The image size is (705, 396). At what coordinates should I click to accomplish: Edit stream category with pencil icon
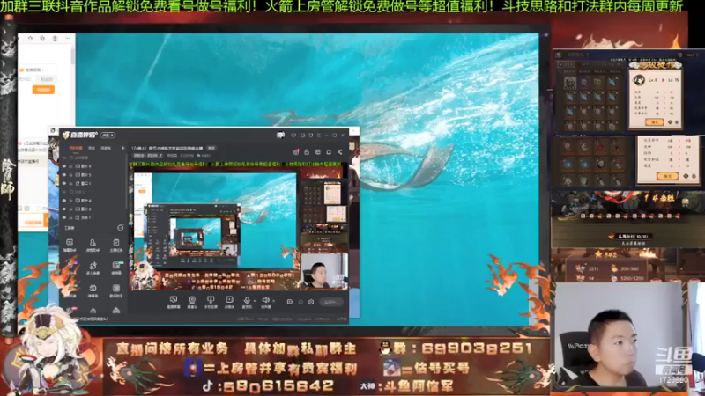[x=160, y=156]
